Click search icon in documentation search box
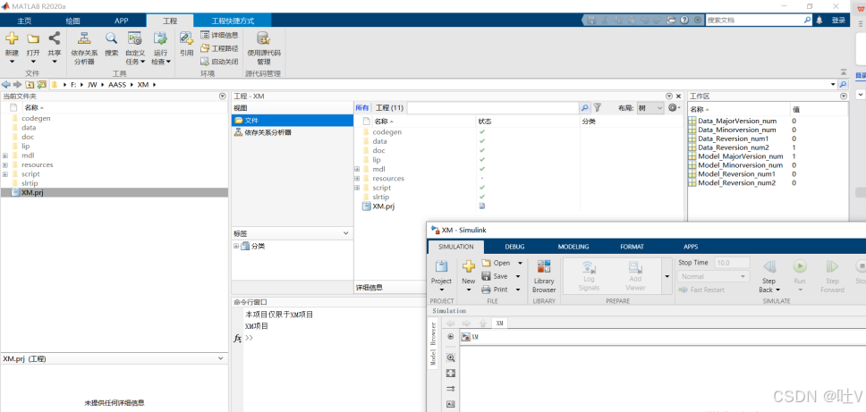 (807, 20)
